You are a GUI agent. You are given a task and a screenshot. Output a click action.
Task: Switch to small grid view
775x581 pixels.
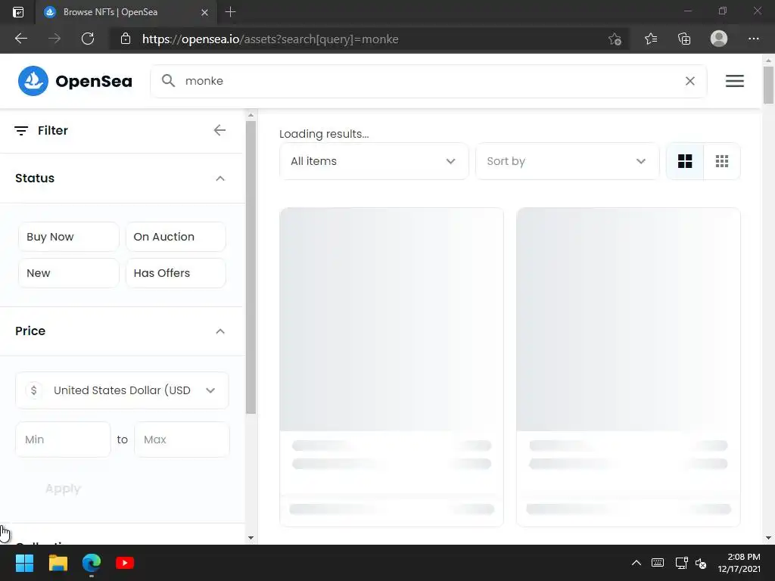(x=721, y=161)
